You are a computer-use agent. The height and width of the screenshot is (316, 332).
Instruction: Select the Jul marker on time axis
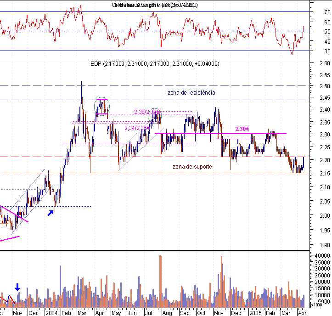(148, 313)
